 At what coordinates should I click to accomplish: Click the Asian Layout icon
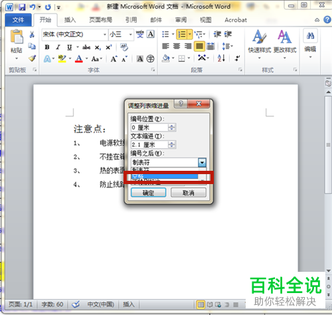coord(202,58)
